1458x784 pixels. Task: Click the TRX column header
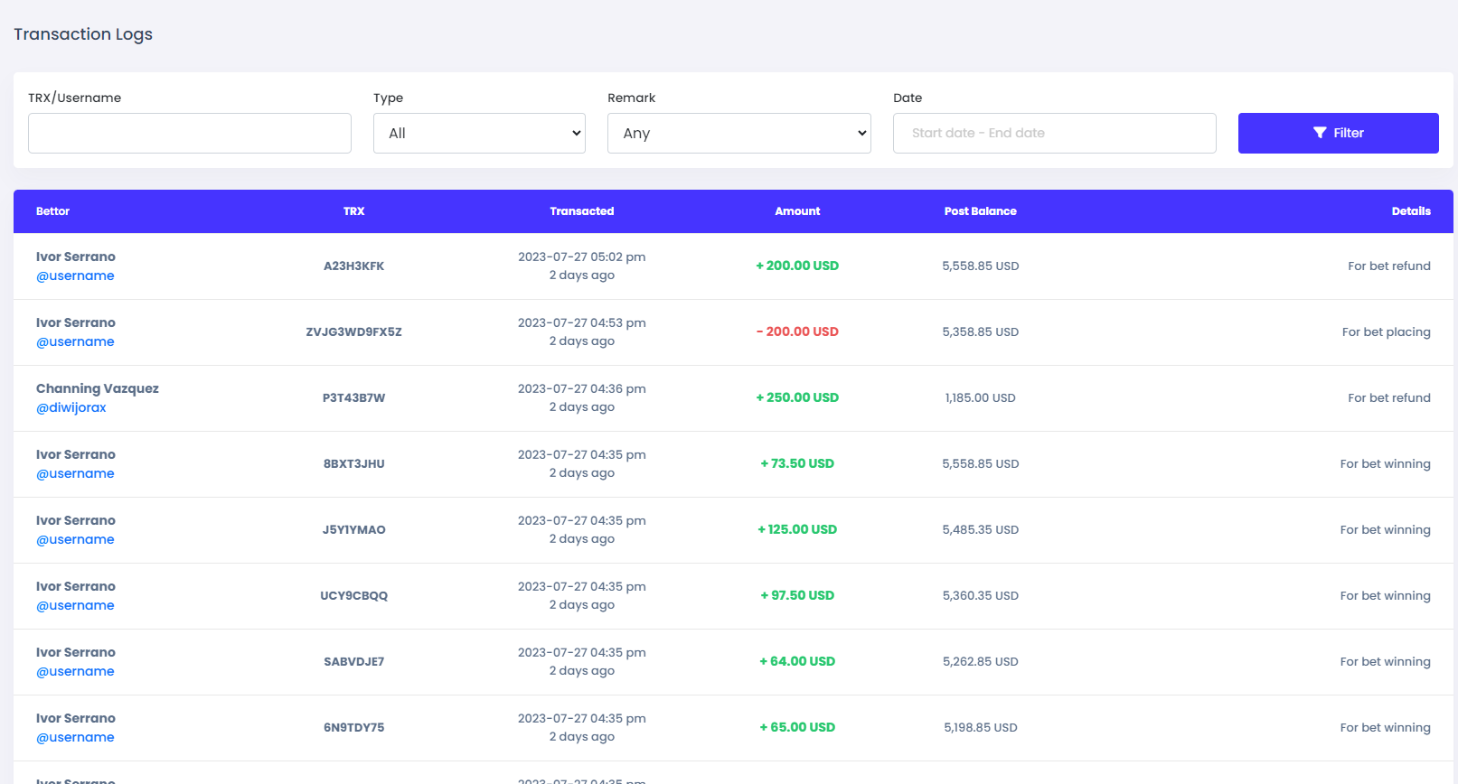(x=353, y=211)
